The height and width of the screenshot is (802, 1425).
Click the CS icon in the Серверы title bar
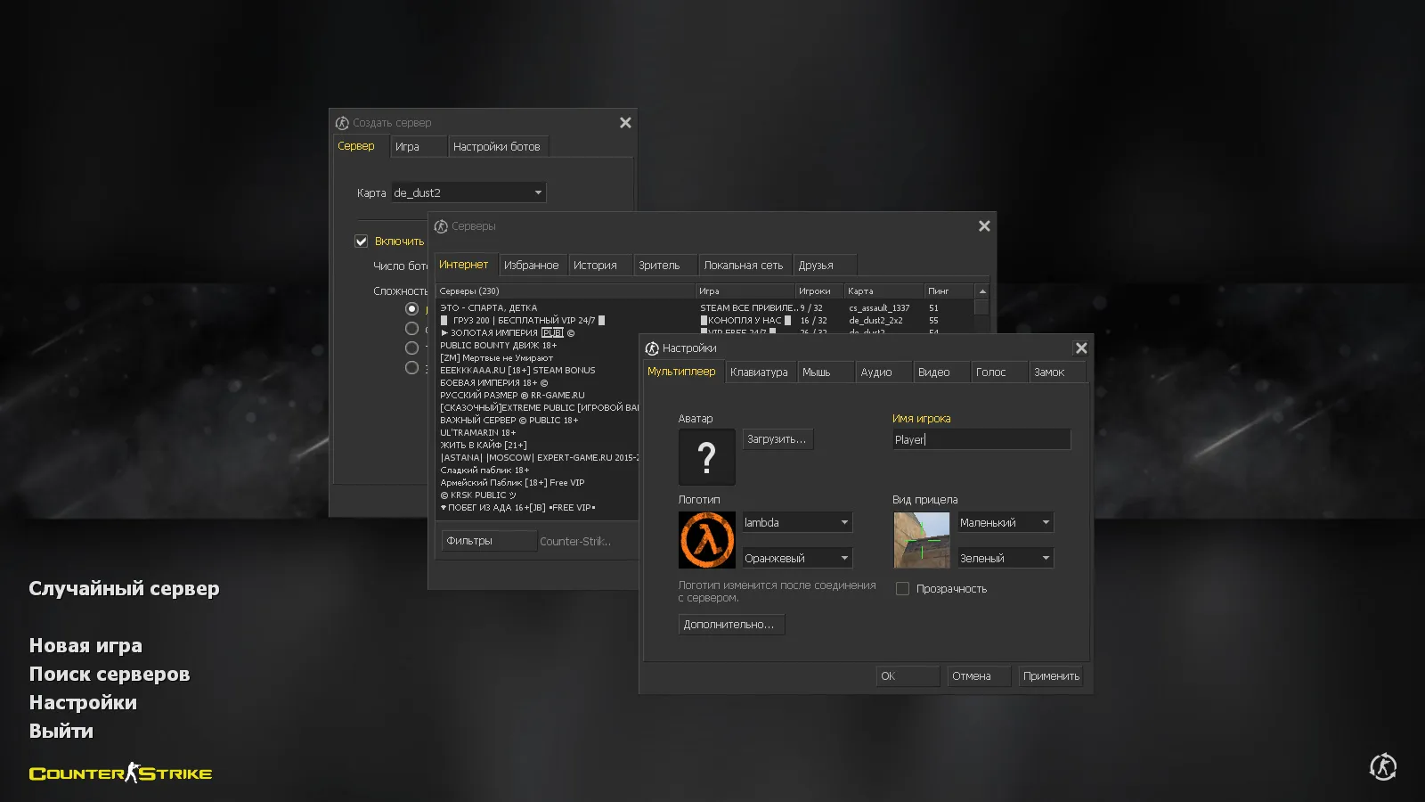(x=442, y=225)
